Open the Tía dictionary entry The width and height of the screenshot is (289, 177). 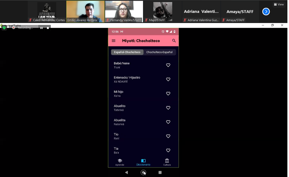pos(136,150)
